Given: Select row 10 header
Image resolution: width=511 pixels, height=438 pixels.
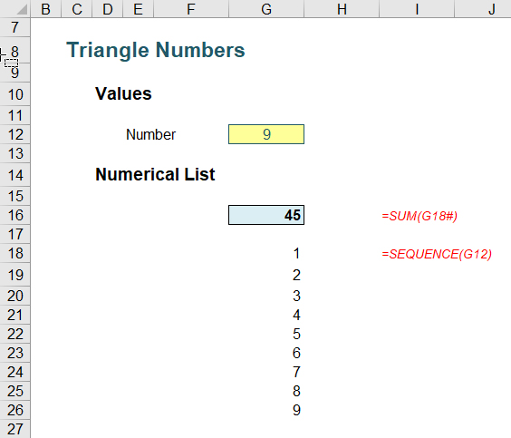Looking at the screenshot, I should (15, 94).
